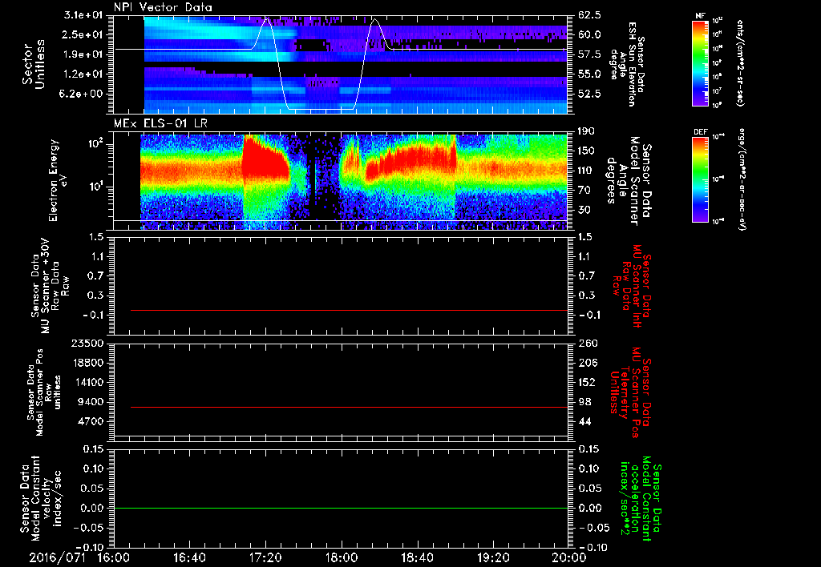Click the 10¹² tick label on NF bar
Image resolution: width=821 pixels, height=567 pixels.
pos(718,21)
